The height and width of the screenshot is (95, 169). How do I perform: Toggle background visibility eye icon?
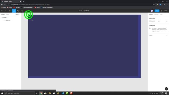point(167,21)
